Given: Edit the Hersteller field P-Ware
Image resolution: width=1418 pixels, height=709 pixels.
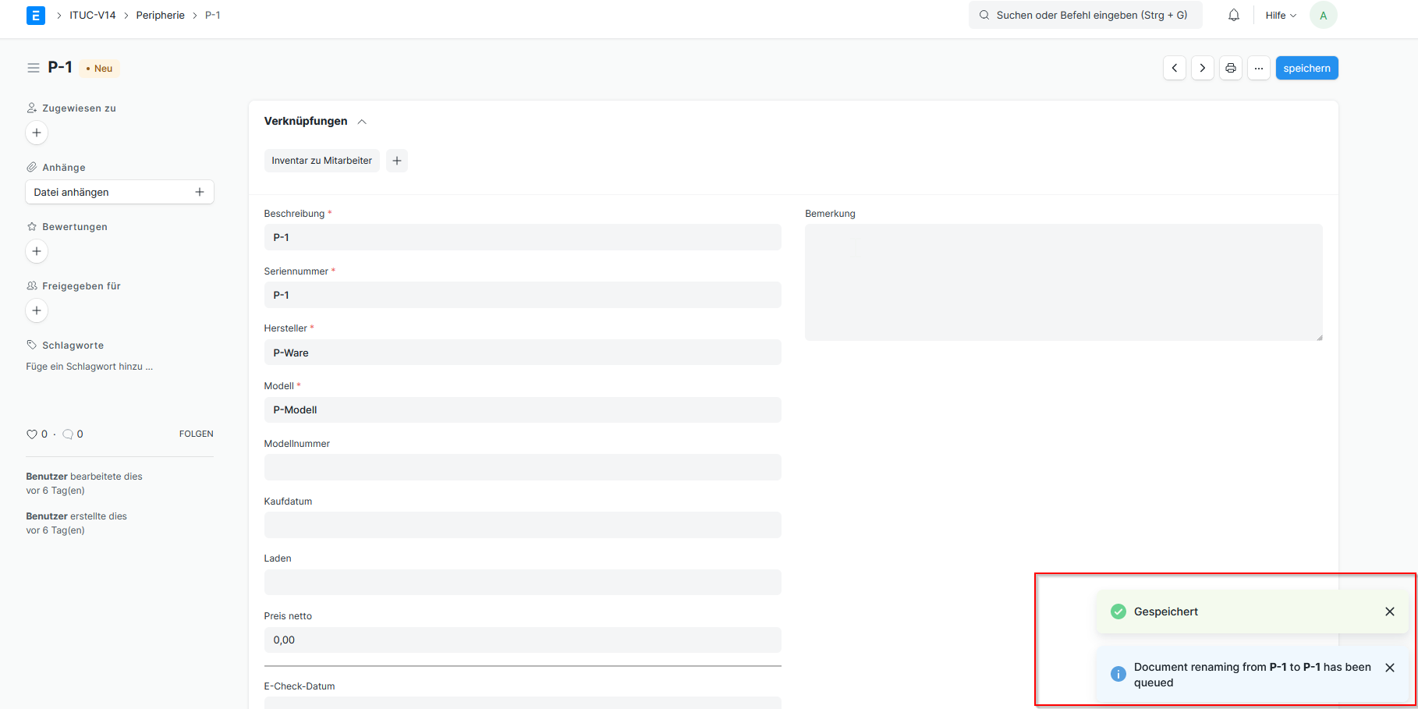Looking at the screenshot, I should tap(523, 353).
